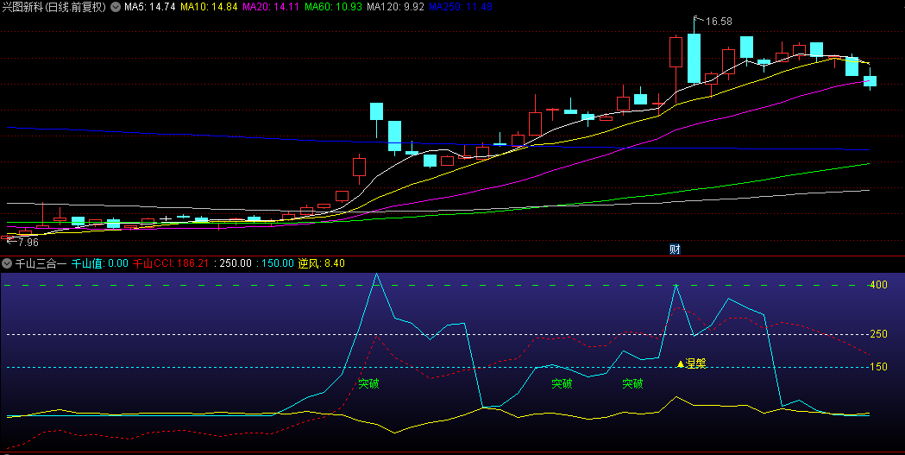
Task: Click the green star peak marker
Action: coord(676,286)
